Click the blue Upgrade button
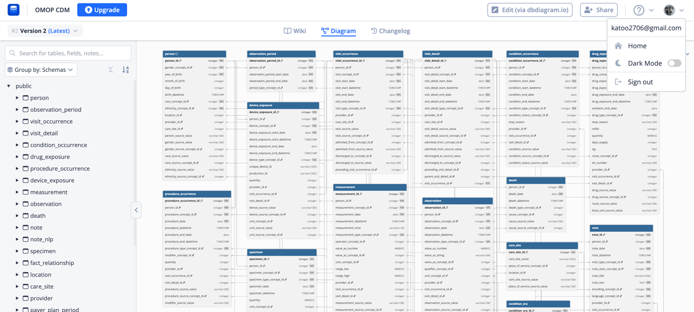 [x=102, y=10]
